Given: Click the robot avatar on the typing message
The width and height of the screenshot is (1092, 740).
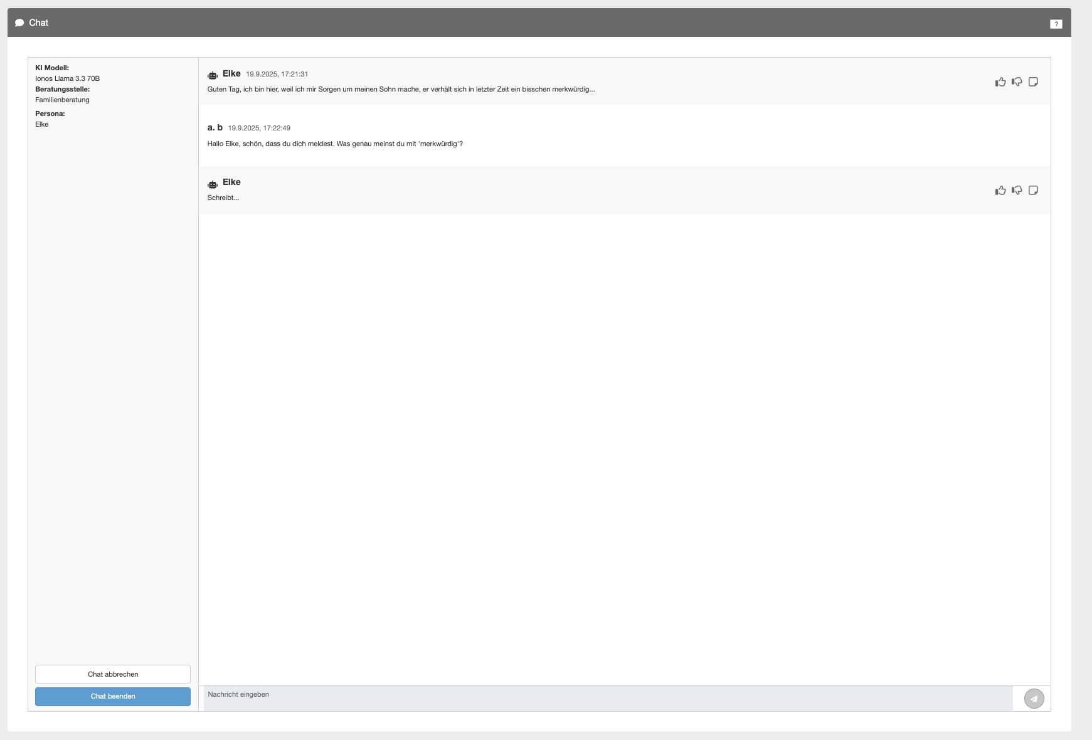Looking at the screenshot, I should click(x=213, y=184).
